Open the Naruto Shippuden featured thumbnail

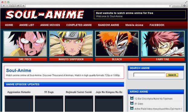71,44
